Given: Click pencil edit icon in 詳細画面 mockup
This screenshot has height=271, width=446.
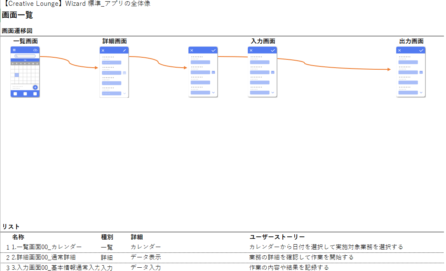Looking at the screenshot, I should click(x=124, y=50).
